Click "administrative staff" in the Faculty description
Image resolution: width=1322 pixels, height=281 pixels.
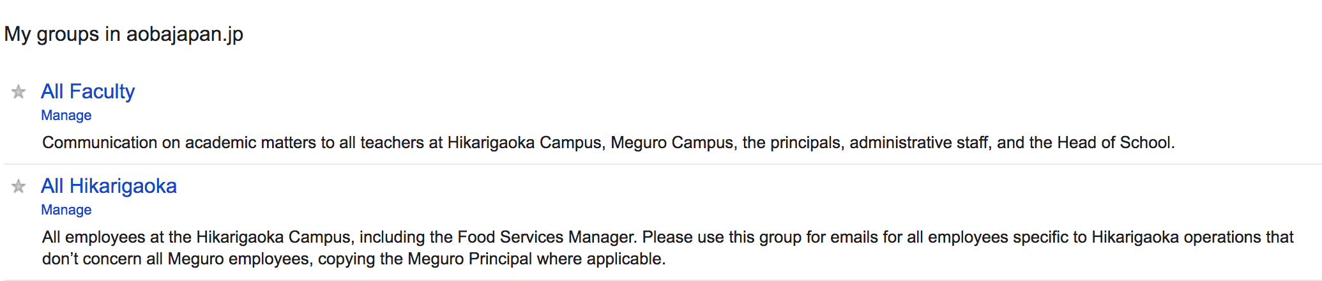[918, 142]
